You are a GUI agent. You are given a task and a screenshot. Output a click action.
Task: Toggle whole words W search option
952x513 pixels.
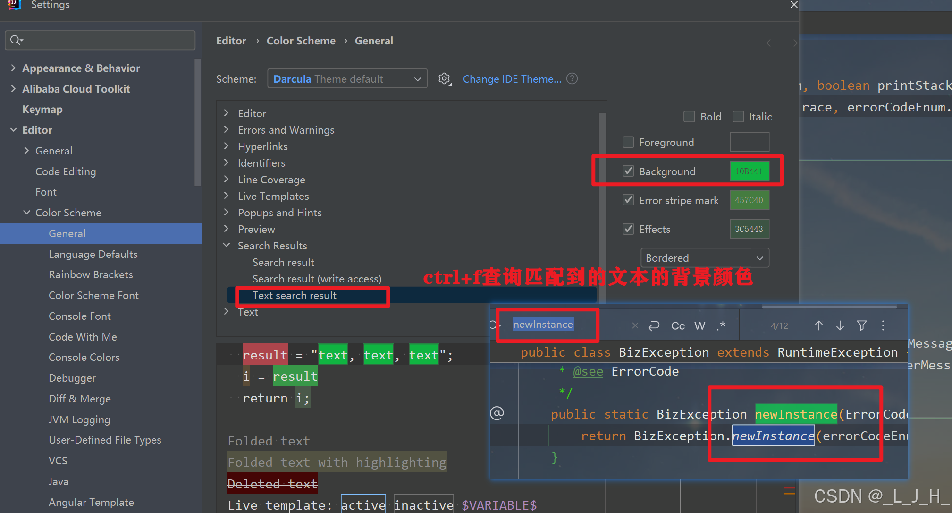point(700,326)
